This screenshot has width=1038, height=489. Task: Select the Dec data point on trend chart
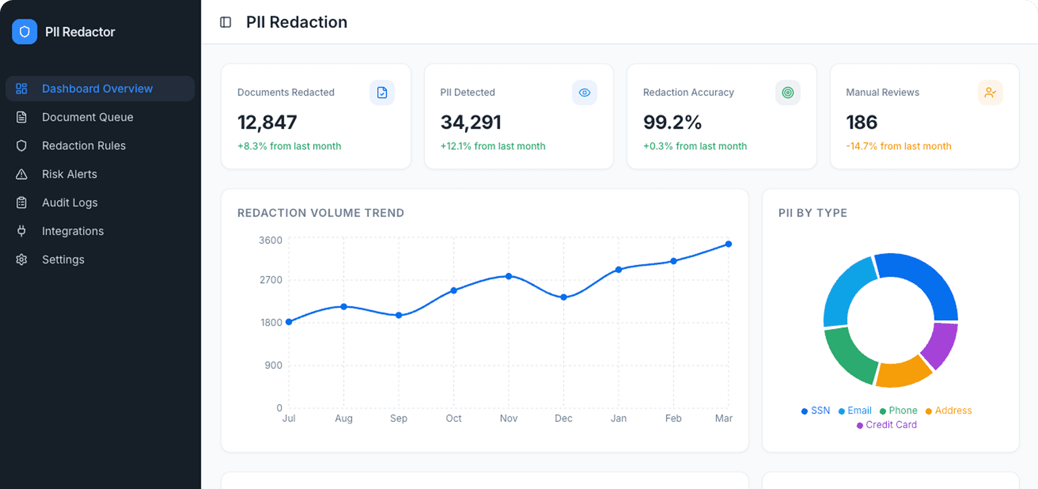tap(564, 298)
